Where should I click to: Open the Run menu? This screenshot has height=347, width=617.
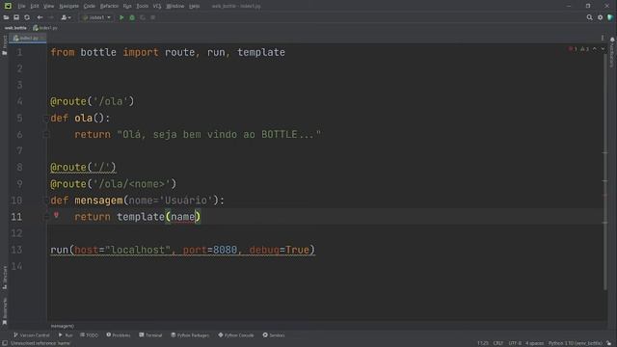127,6
